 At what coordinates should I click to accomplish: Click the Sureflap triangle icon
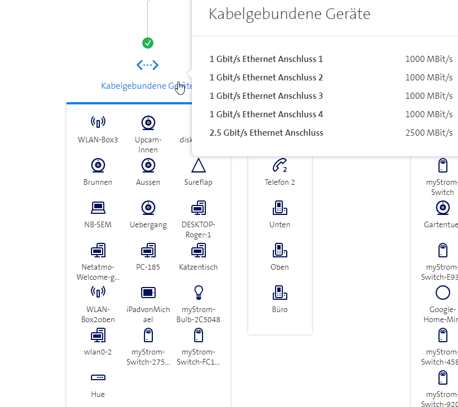pos(198,165)
